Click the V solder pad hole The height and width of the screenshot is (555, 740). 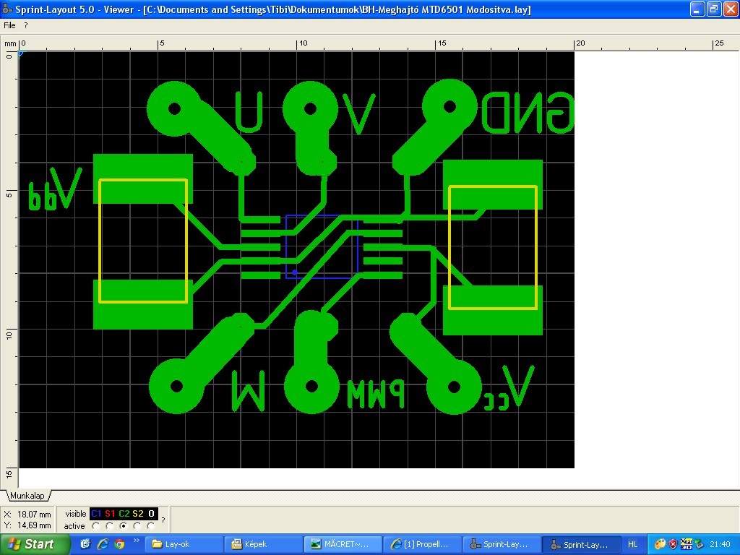310,108
